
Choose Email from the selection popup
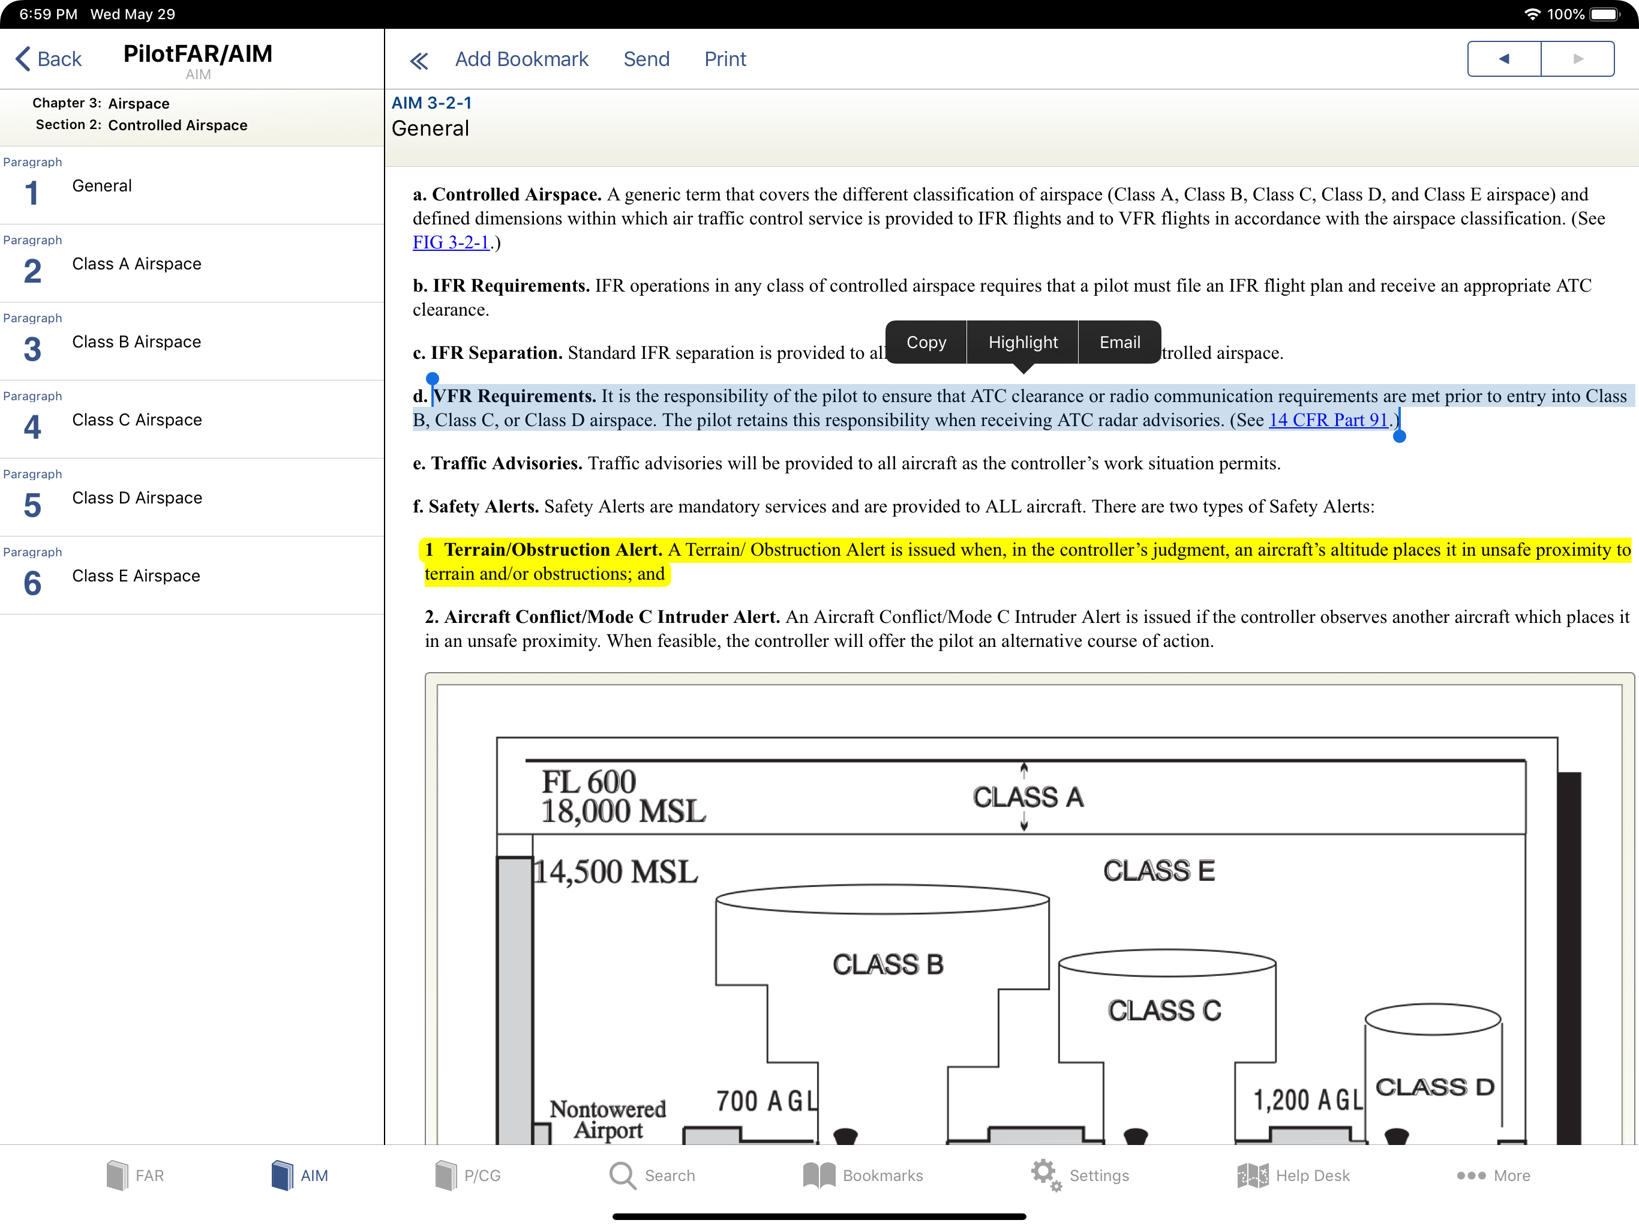[x=1119, y=341]
